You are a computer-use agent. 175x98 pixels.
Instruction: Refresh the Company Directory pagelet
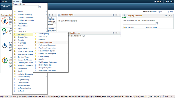tap(166, 16)
